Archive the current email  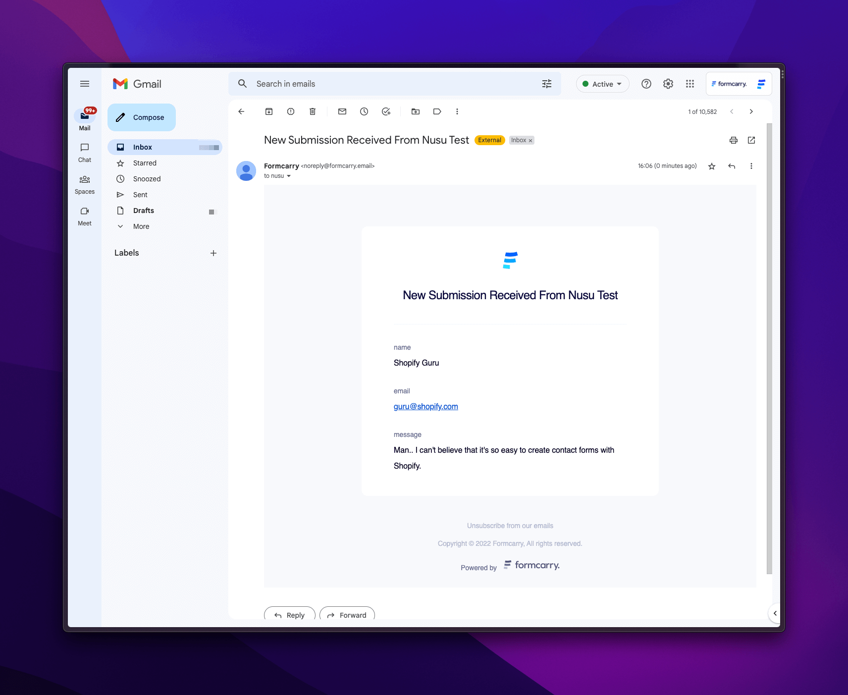pos(269,111)
